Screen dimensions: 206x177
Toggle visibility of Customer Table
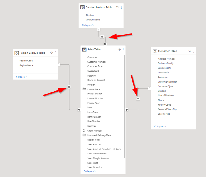pos(190,51)
